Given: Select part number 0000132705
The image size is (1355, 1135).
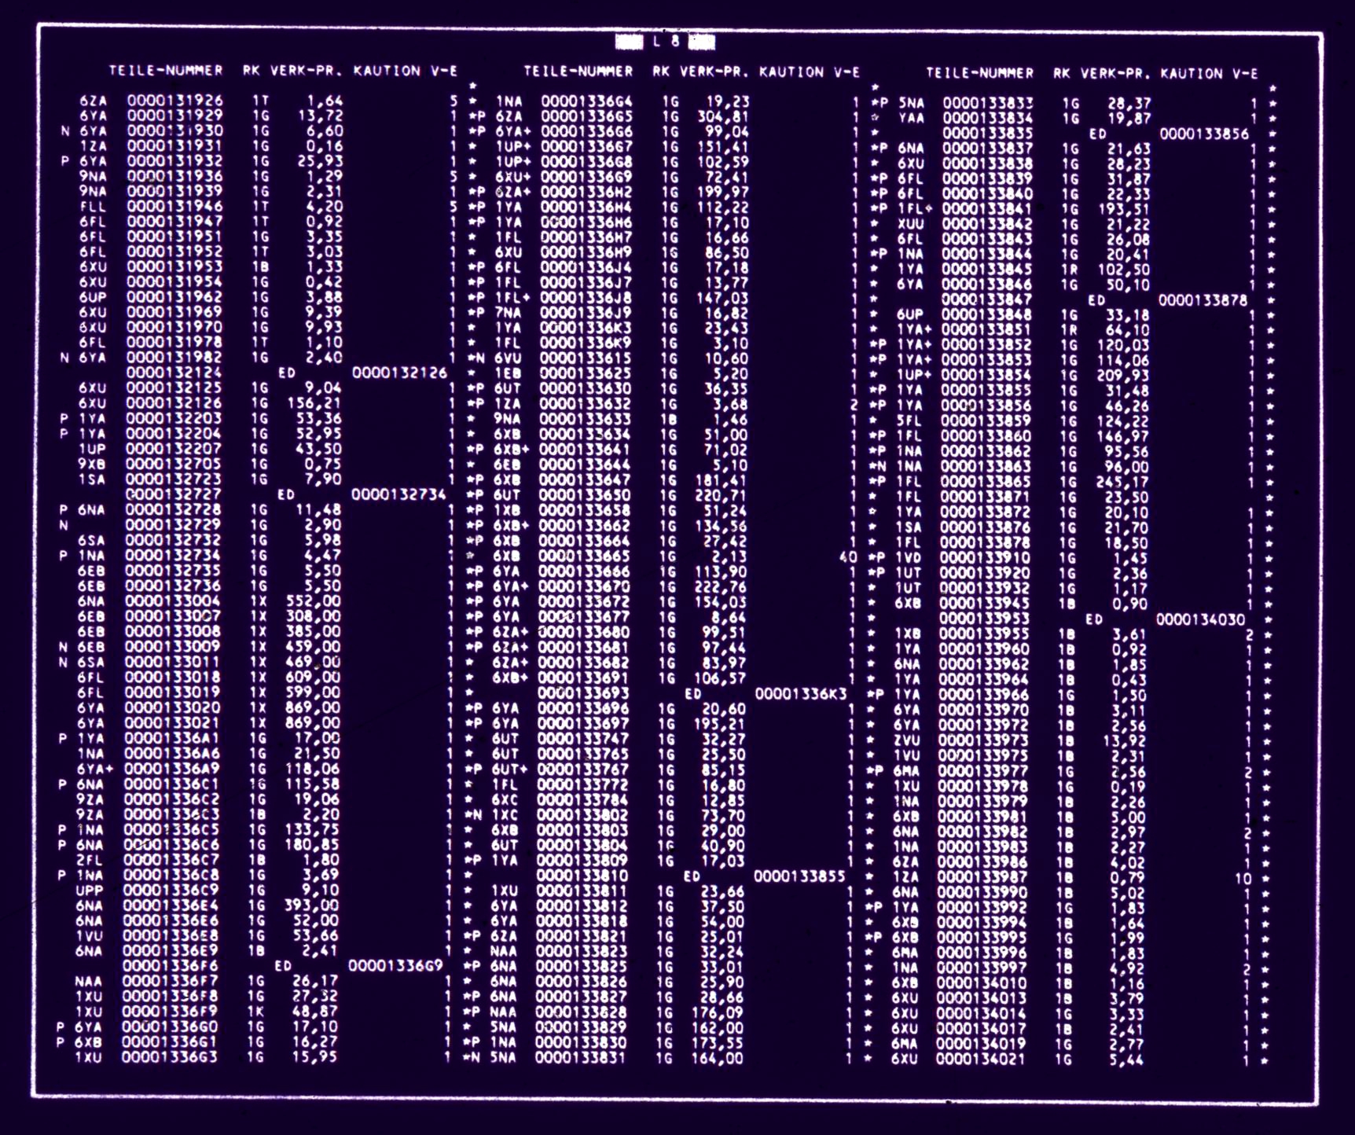Looking at the screenshot, I should (174, 464).
